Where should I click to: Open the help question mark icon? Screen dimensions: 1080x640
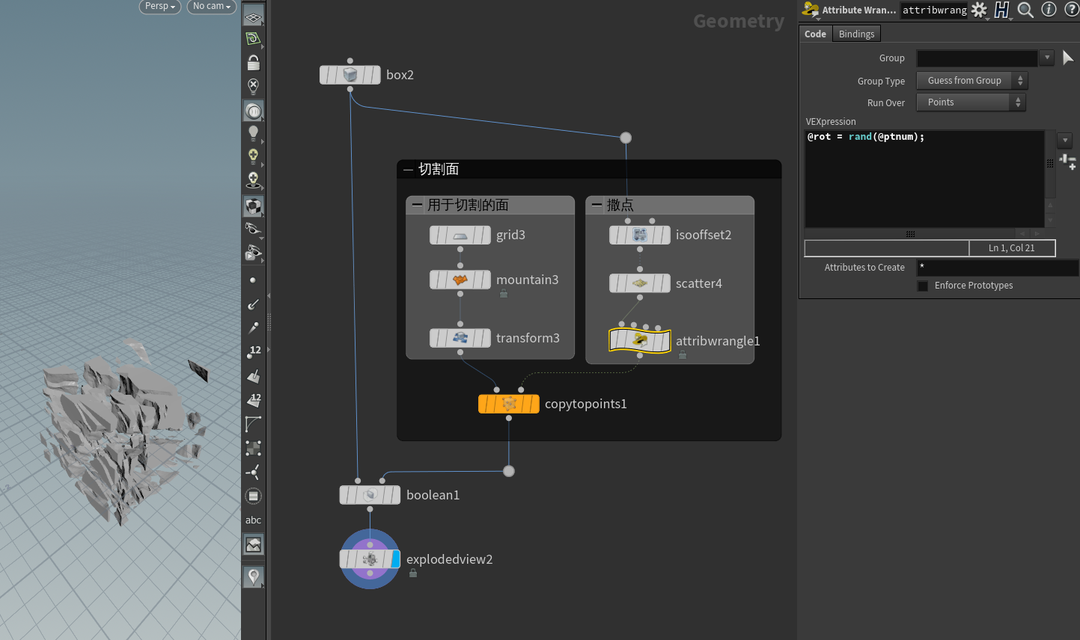pos(1071,10)
